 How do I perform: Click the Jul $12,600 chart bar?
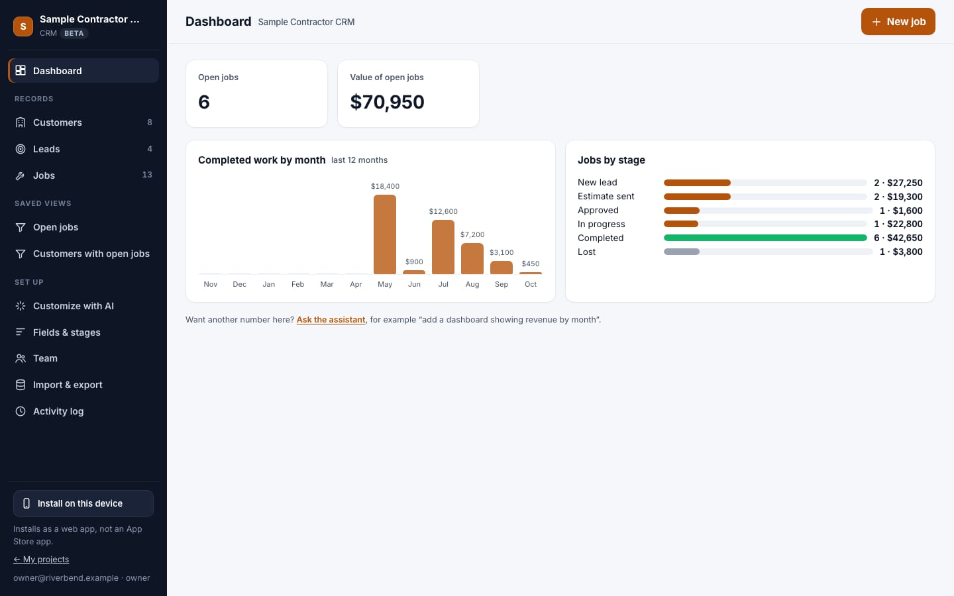tap(443, 247)
